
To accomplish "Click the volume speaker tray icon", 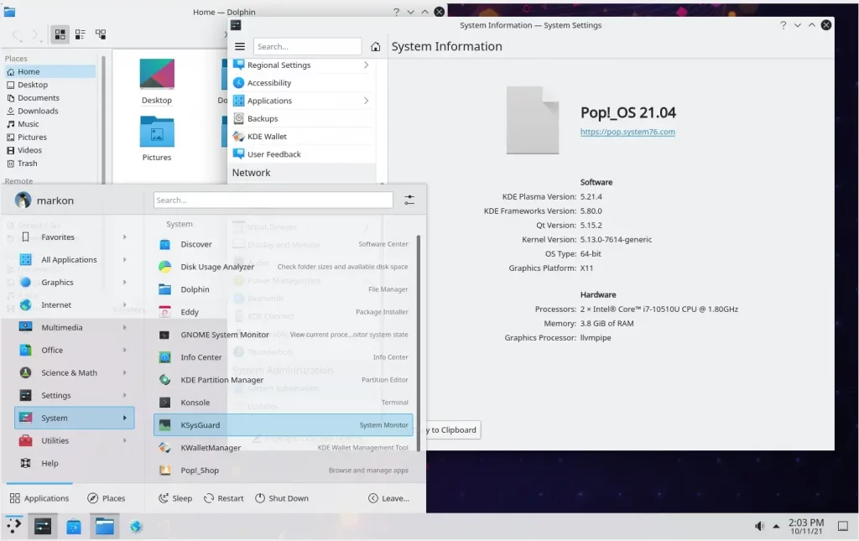I will [759, 526].
